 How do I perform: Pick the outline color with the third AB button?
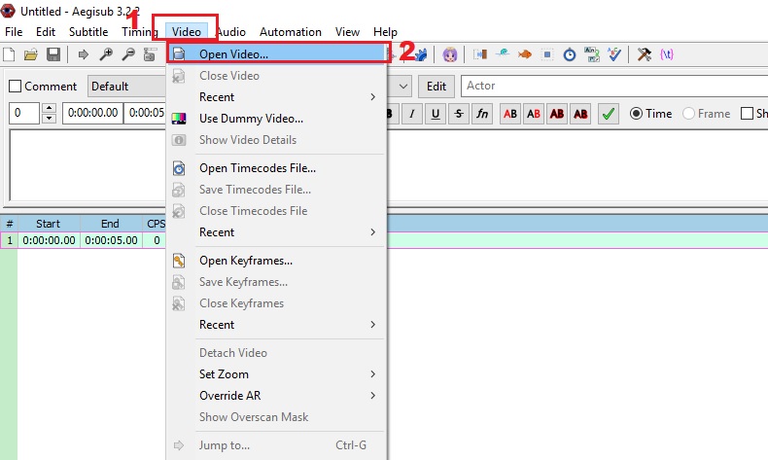(557, 114)
